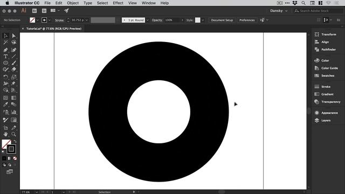Enable Draw Behind mode
This screenshot has width=345, height=194.
(10, 165)
